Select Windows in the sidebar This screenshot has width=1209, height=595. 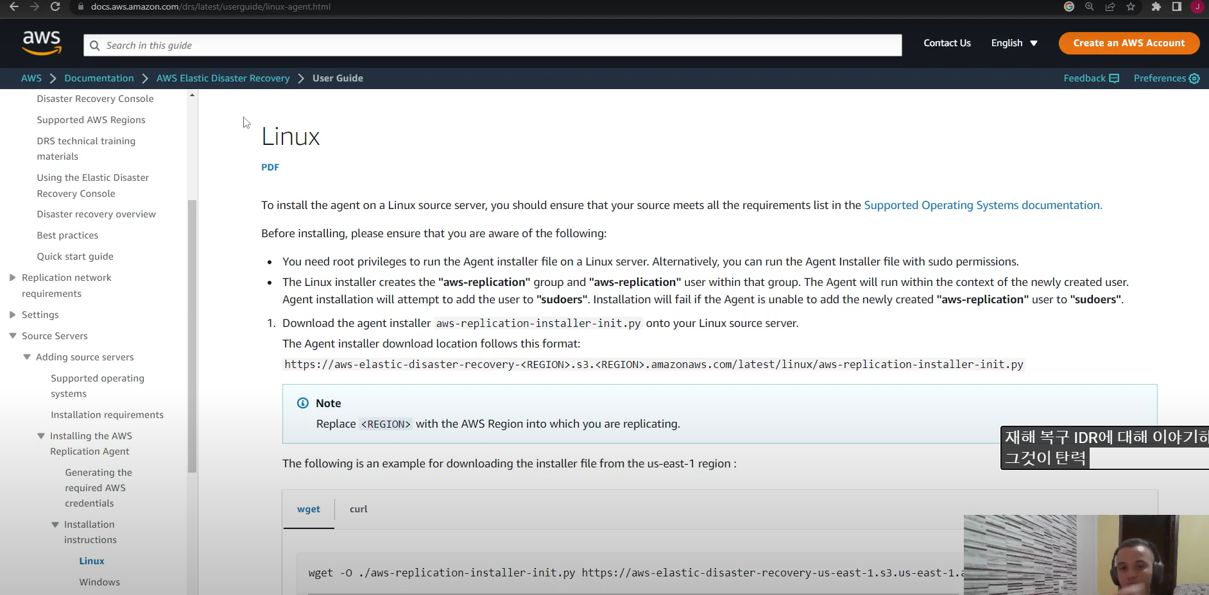99,582
